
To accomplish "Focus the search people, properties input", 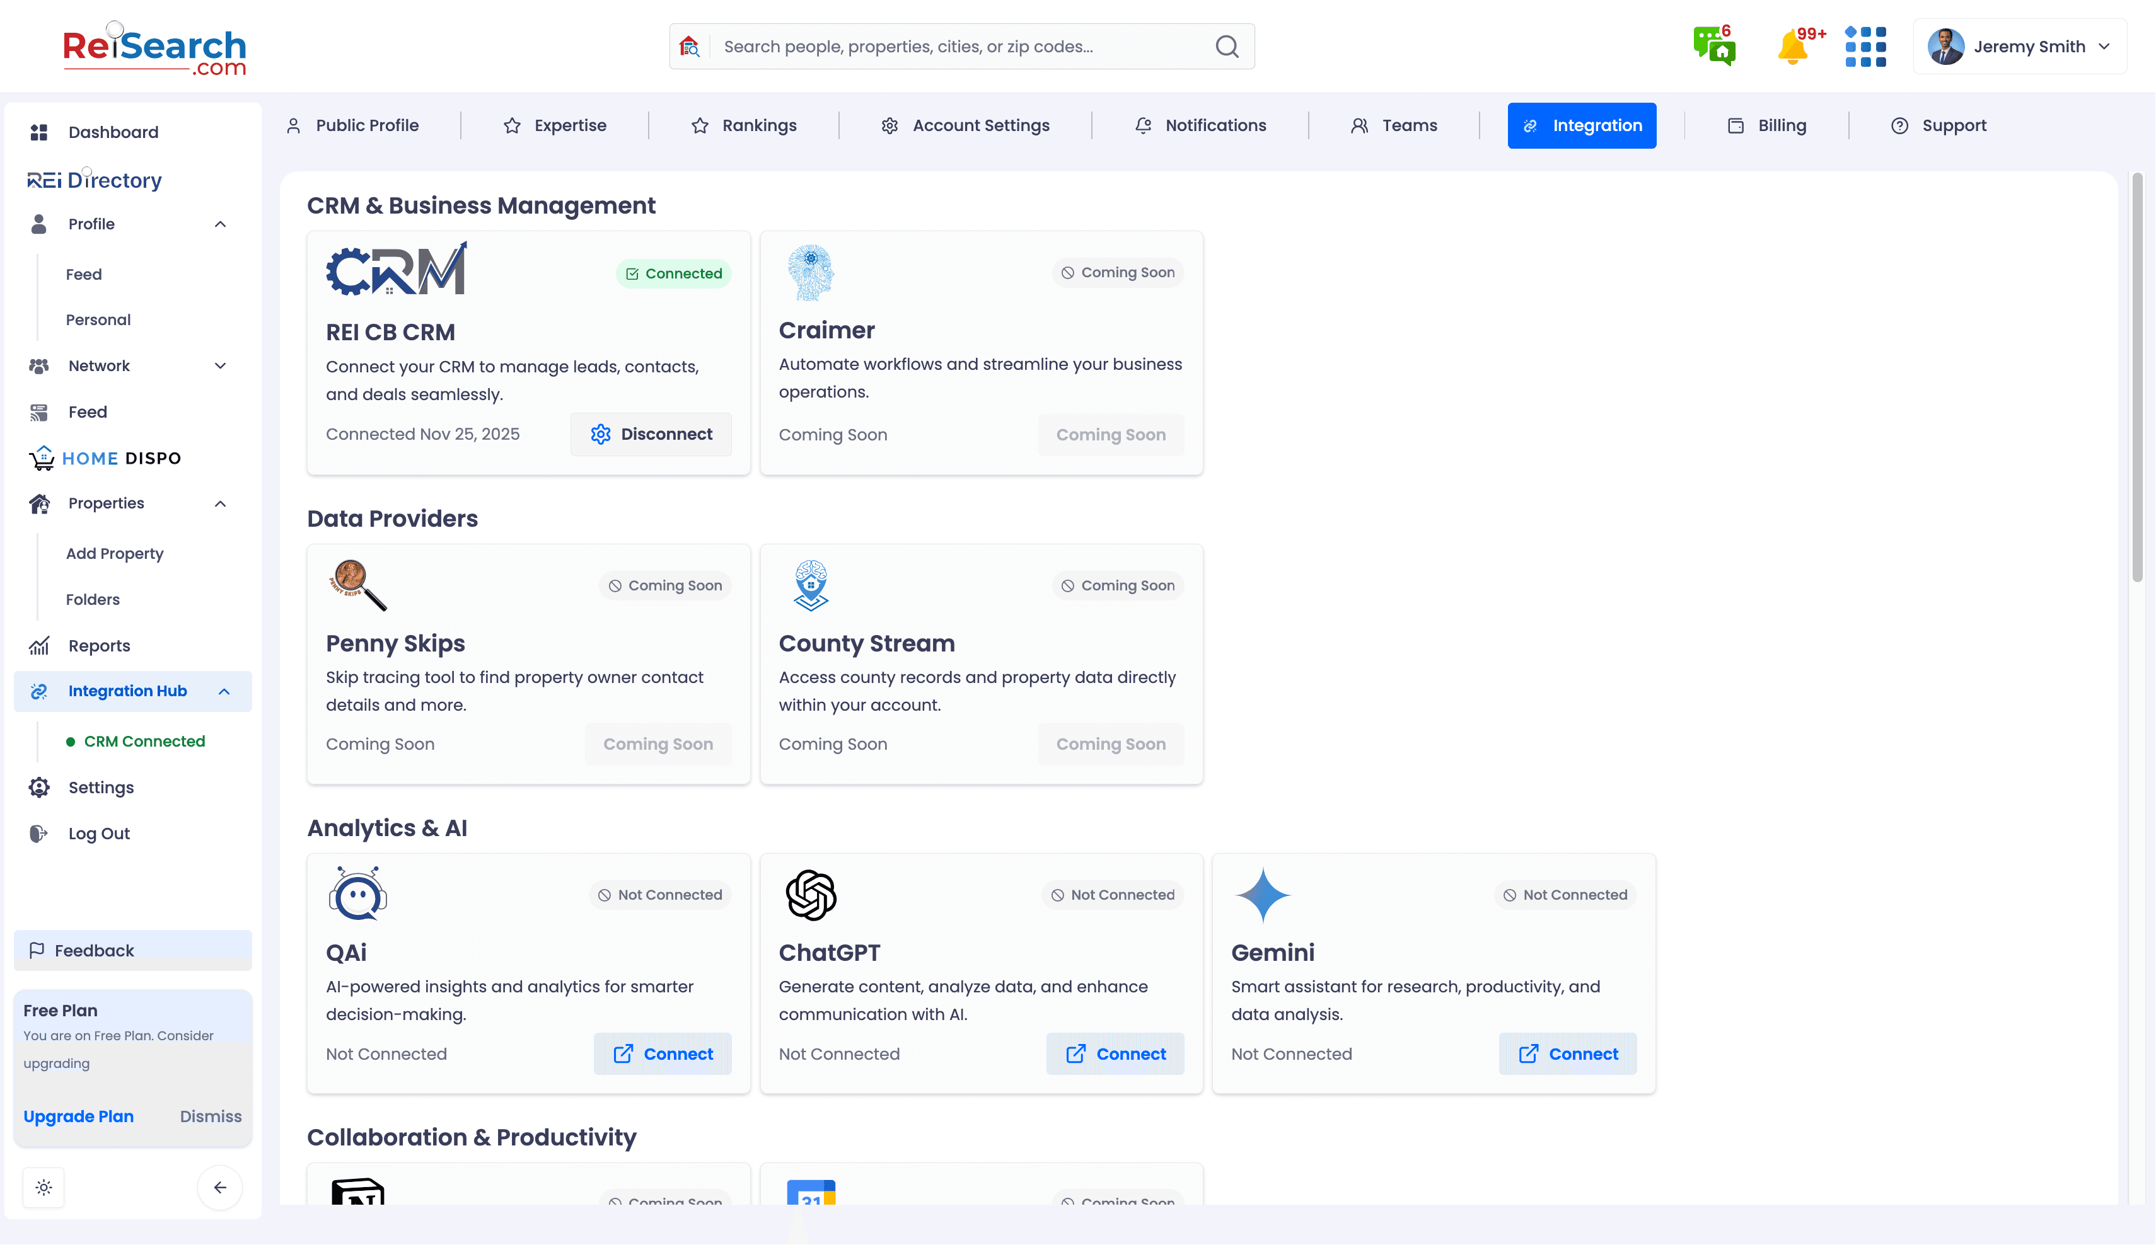I will coord(963,46).
